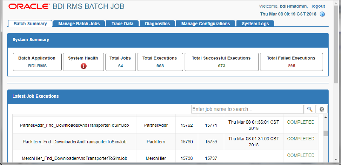The width and height of the screenshot is (341, 165).
Task: Click the PartnerAddr interface cell
Action: point(156,125)
